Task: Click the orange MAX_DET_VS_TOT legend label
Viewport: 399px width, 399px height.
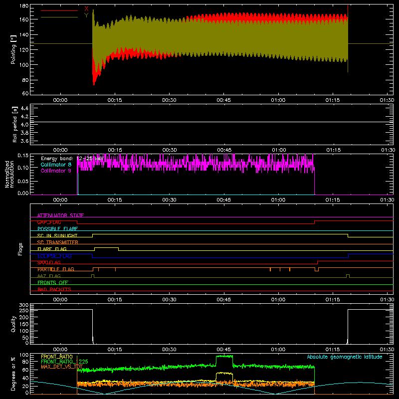Action: click(62, 367)
